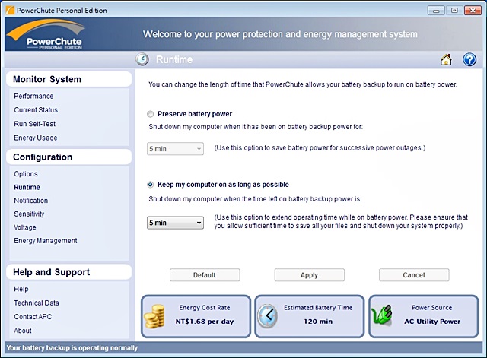Click the Cancel button
The height and width of the screenshot is (358, 487).
click(x=414, y=275)
